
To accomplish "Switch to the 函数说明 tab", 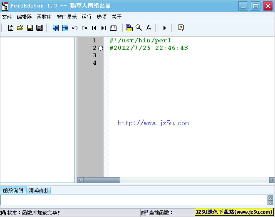I will point(13,190).
